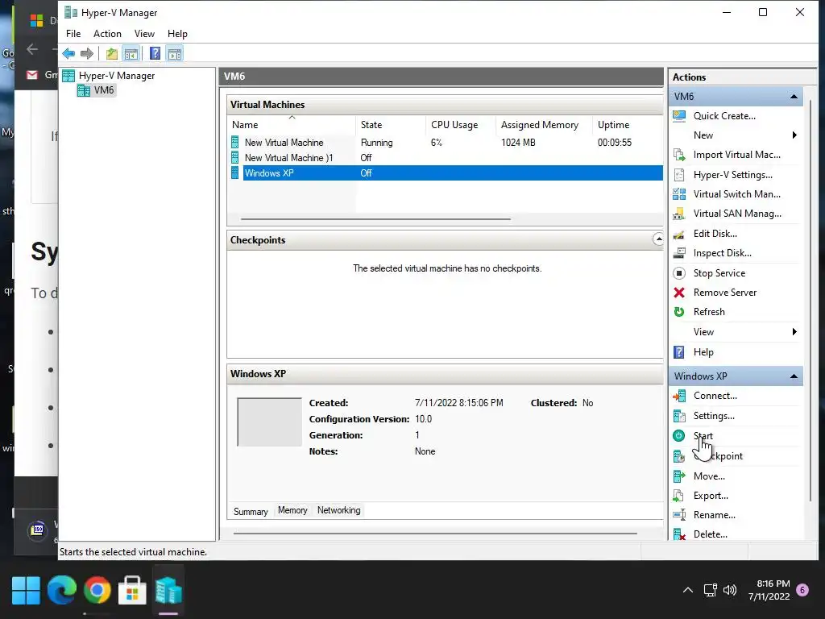
Task: Click the Stop Service icon
Action: coord(679,273)
